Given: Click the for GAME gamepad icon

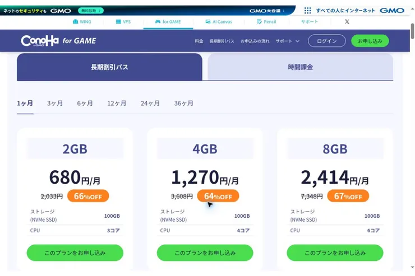Looking at the screenshot, I should pos(158,22).
